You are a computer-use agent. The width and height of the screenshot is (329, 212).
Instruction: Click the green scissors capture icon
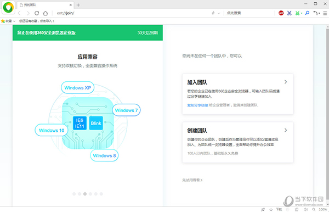(x=297, y=13)
